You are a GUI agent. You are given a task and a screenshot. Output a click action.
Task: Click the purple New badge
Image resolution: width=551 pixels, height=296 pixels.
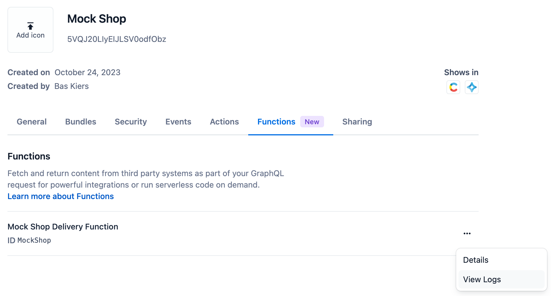click(x=312, y=122)
